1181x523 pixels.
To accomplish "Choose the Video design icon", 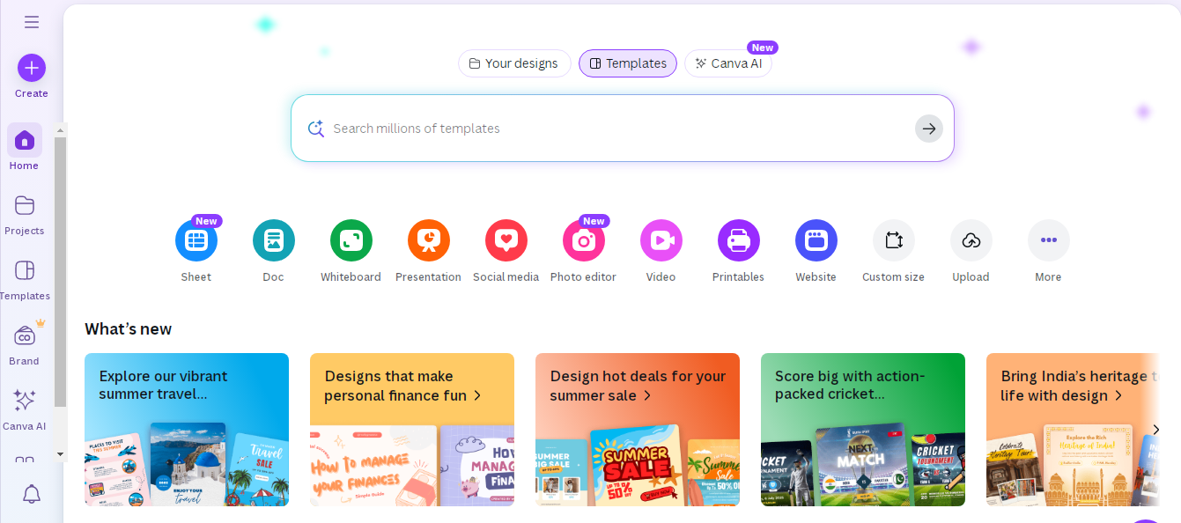I will click(661, 240).
